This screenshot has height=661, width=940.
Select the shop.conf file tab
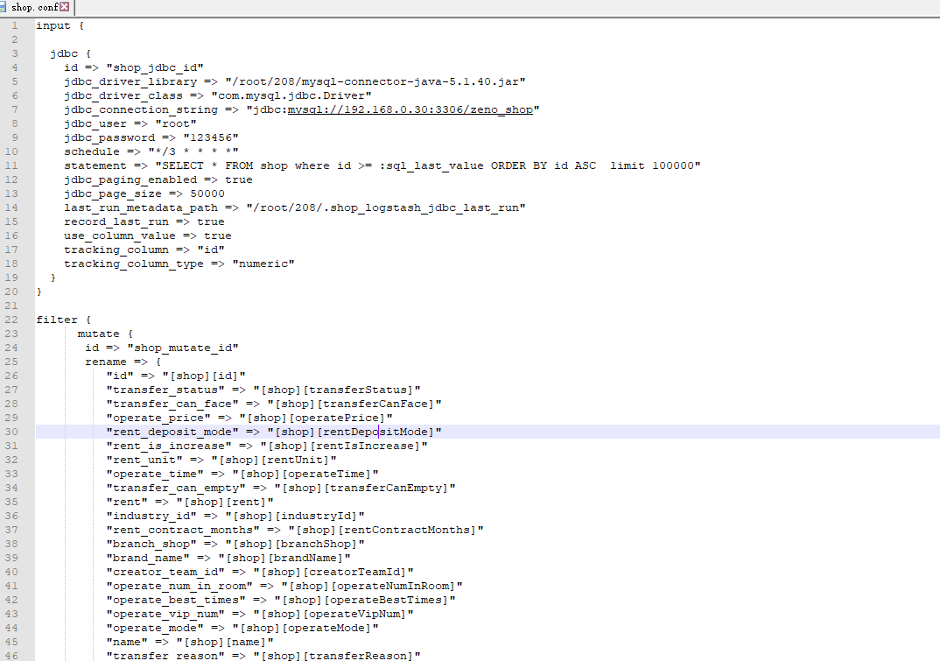pos(36,7)
